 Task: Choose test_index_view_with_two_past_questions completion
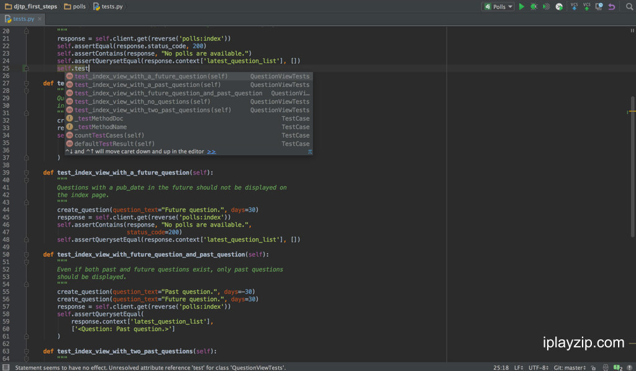click(x=189, y=110)
